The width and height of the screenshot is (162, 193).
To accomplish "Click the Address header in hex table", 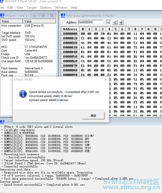I will coord(70,29).
